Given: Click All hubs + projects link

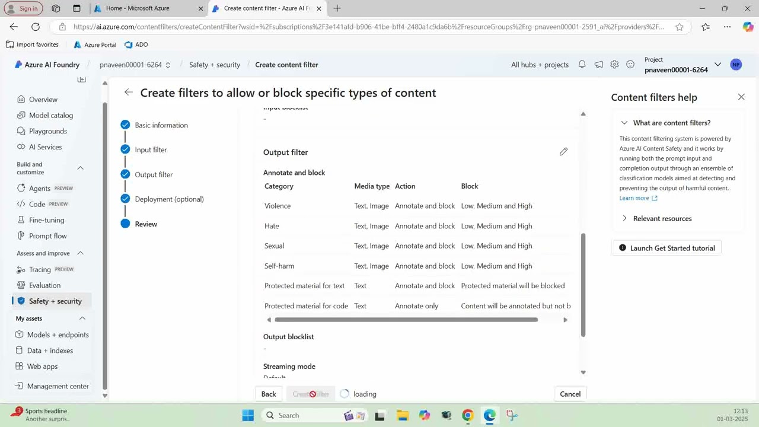Looking at the screenshot, I should [x=540, y=65].
